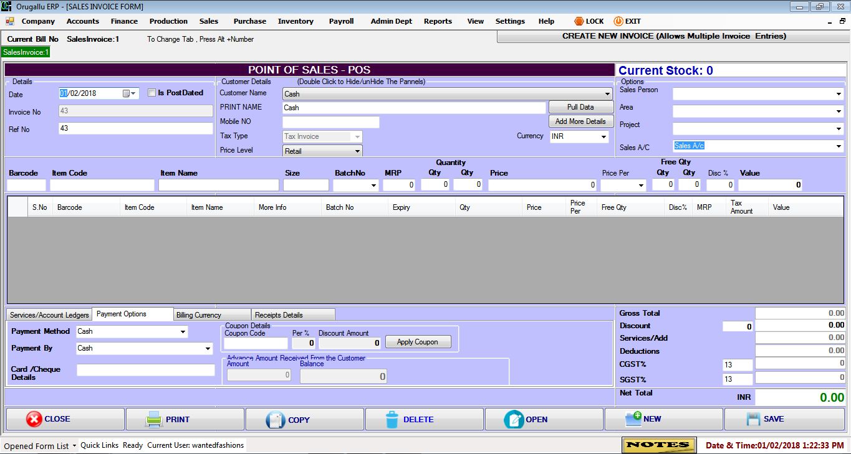The image size is (851, 454).
Task: Click the Coupon Code input field
Action: (256, 343)
